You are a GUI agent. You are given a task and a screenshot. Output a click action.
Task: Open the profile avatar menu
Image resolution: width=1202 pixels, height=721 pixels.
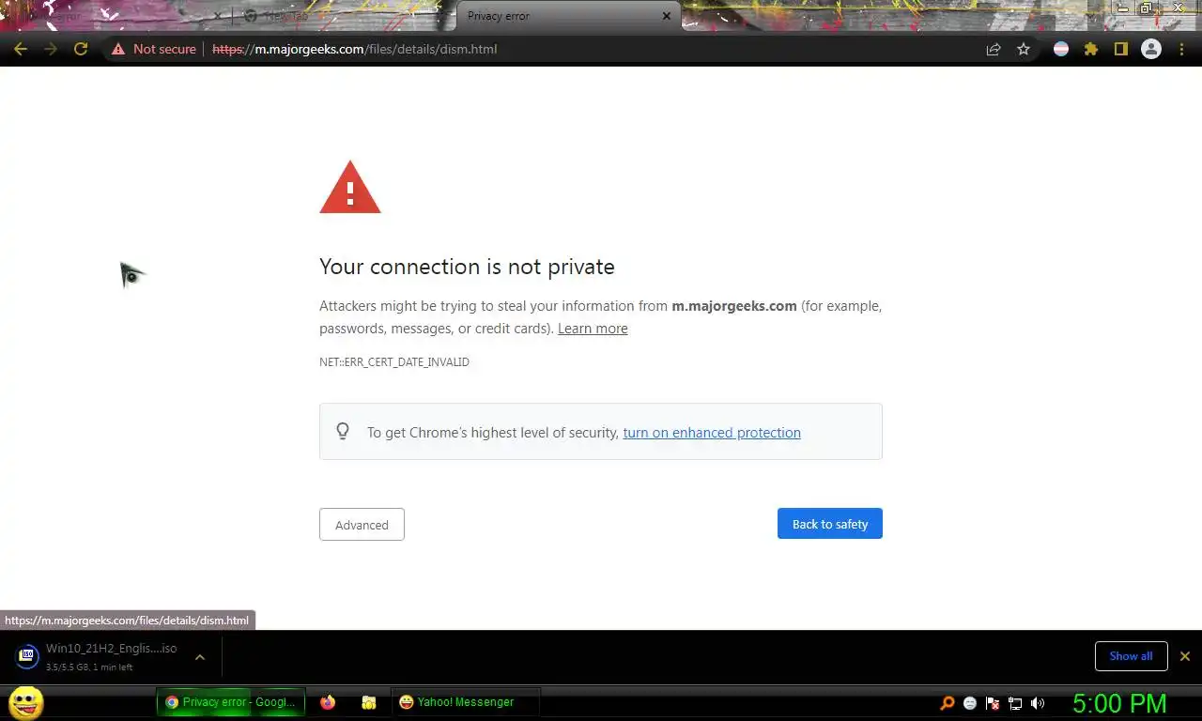pos(1151,49)
